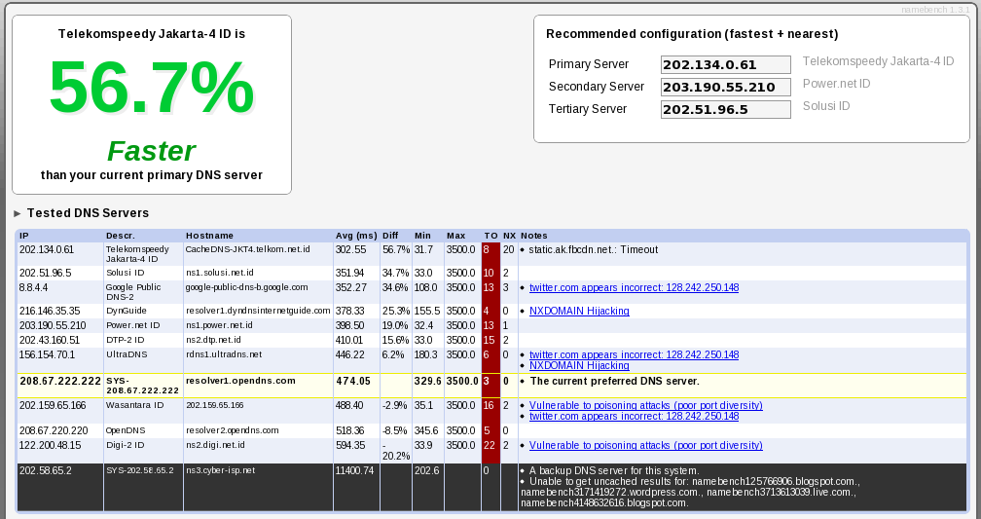The width and height of the screenshot is (981, 519).
Task: Click hostname ns2.dtp.net.id
Action: coord(213,340)
